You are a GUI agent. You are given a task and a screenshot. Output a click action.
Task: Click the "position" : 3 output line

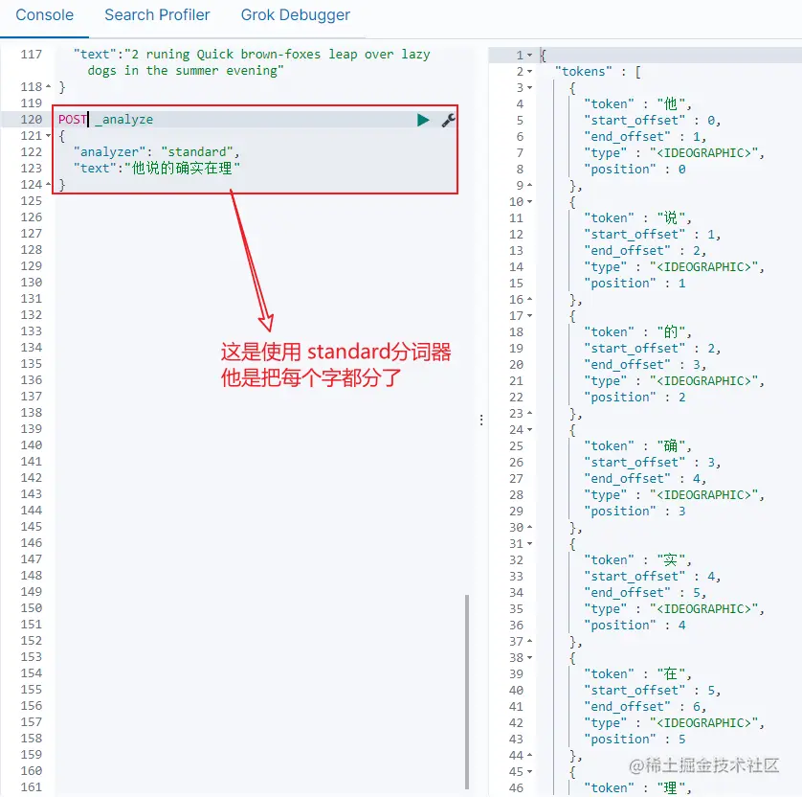[635, 512]
